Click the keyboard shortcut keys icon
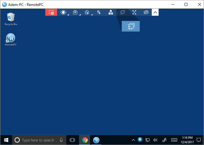The height and width of the screenshot is (145, 204). 111,12
